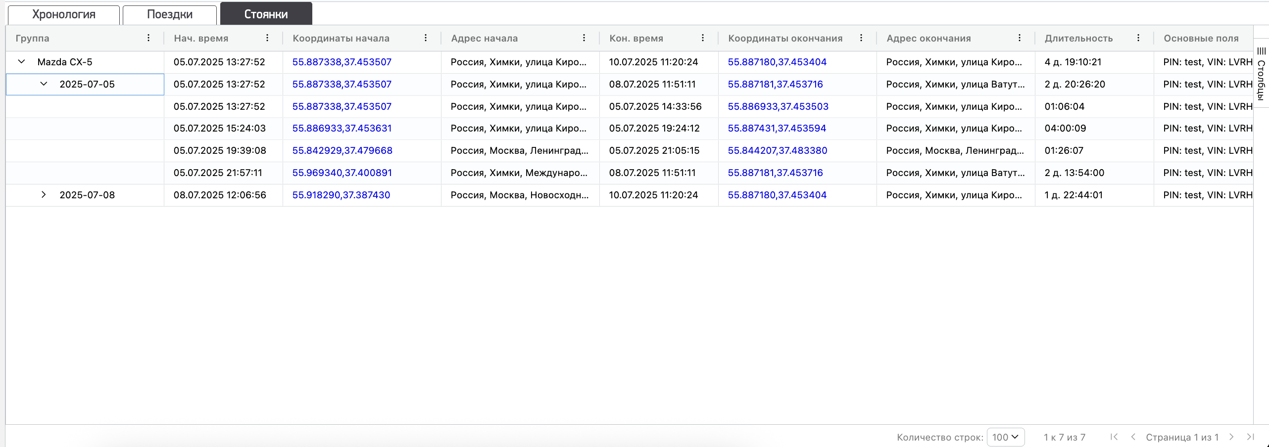
Task: Sort by the Длительность column header
Action: coord(1079,38)
